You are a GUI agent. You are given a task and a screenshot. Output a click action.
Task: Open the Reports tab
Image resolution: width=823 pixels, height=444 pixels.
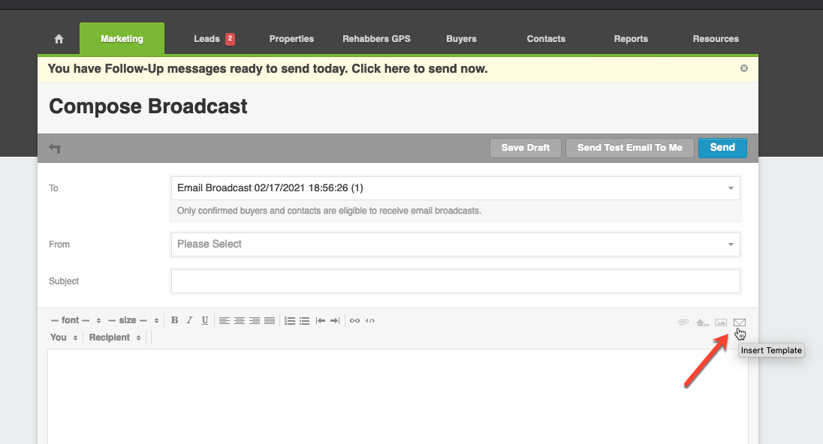(631, 39)
